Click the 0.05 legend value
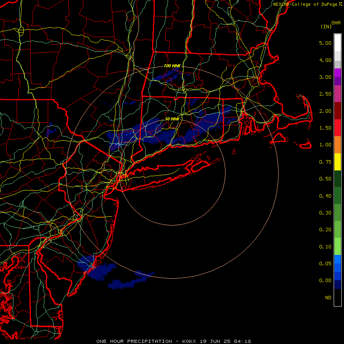 [325, 264]
